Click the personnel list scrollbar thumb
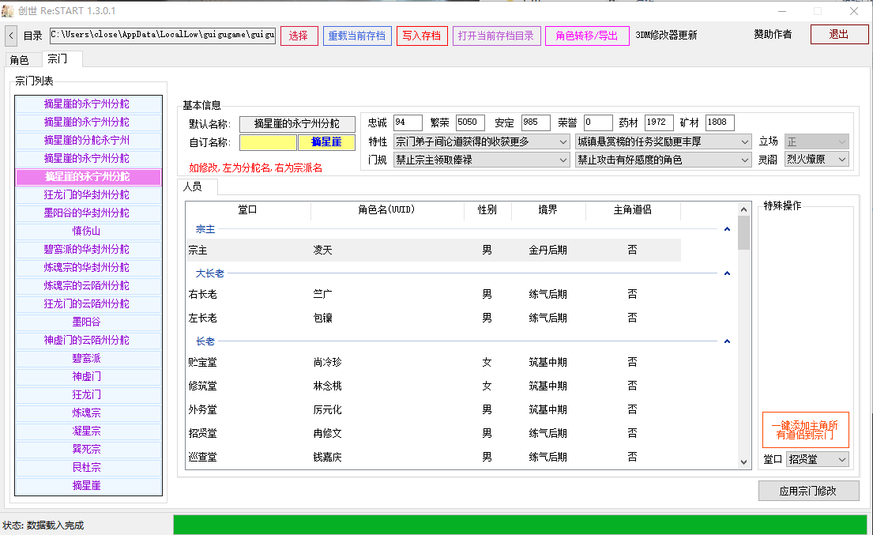The image size is (873, 535). pos(744,232)
